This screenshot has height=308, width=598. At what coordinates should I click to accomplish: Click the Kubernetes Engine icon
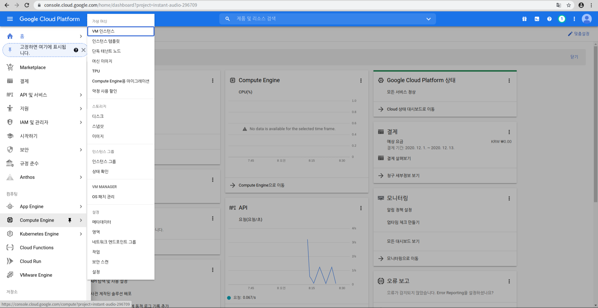(x=10, y=234)
